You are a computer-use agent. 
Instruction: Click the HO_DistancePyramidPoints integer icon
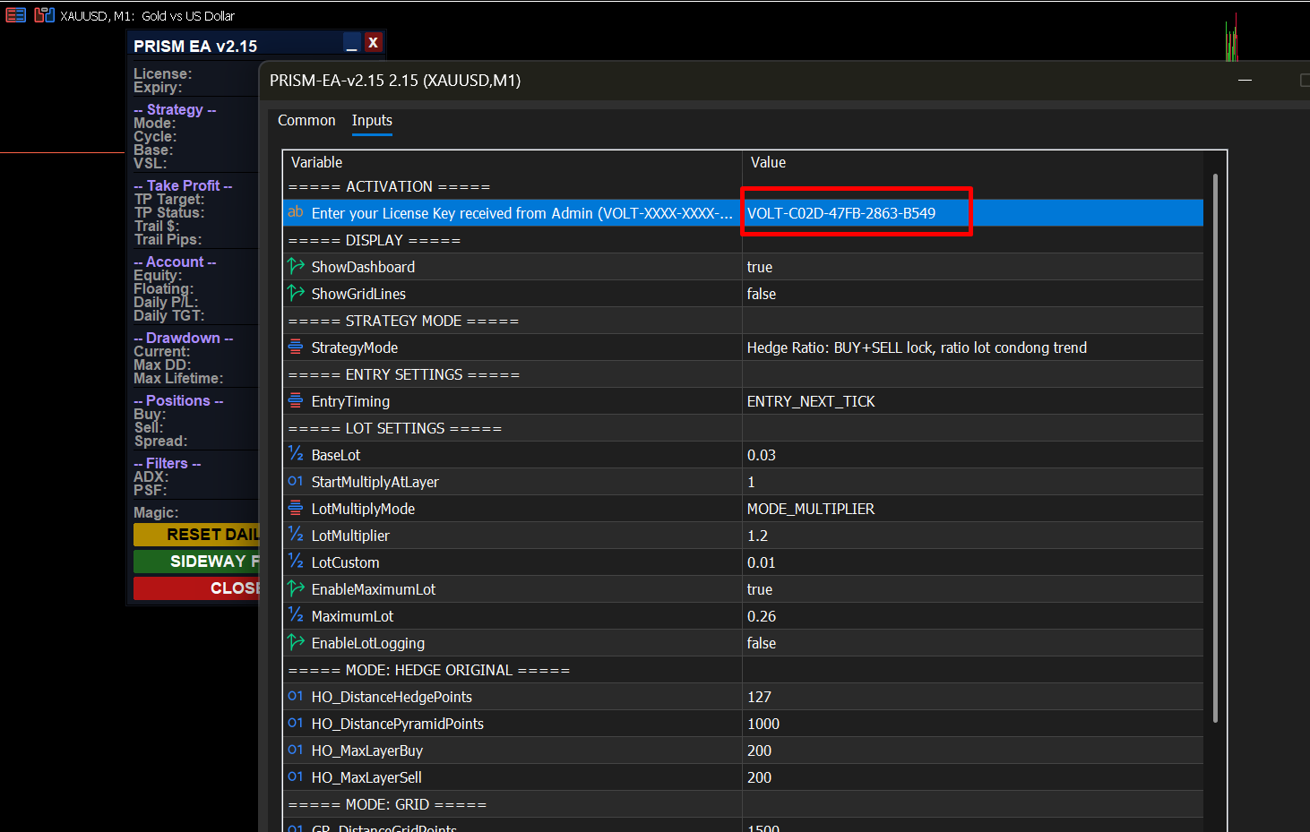pos(296,723)
